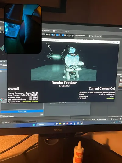Image resolution: width=122 pixels, height=163 pixels.
Task: Click the 'Render Preview' heading
Action: tap(64, 83)
